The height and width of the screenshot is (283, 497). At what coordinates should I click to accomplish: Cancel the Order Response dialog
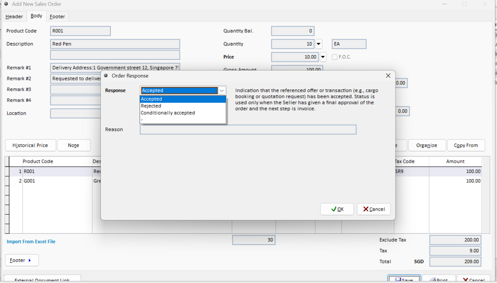tap(374, 209)
